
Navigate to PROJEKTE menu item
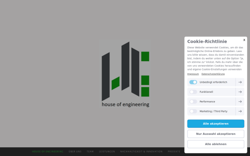coord(174,151)
